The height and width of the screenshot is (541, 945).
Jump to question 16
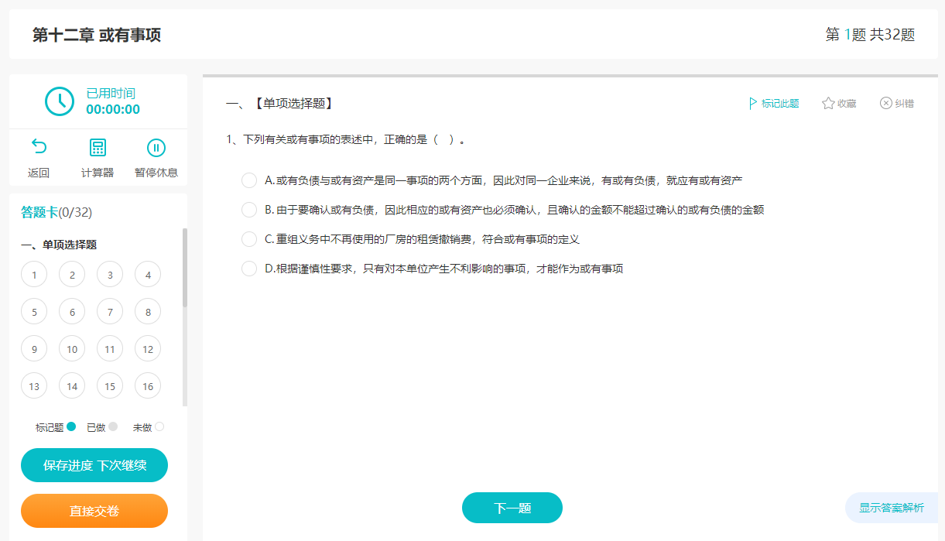147,385
